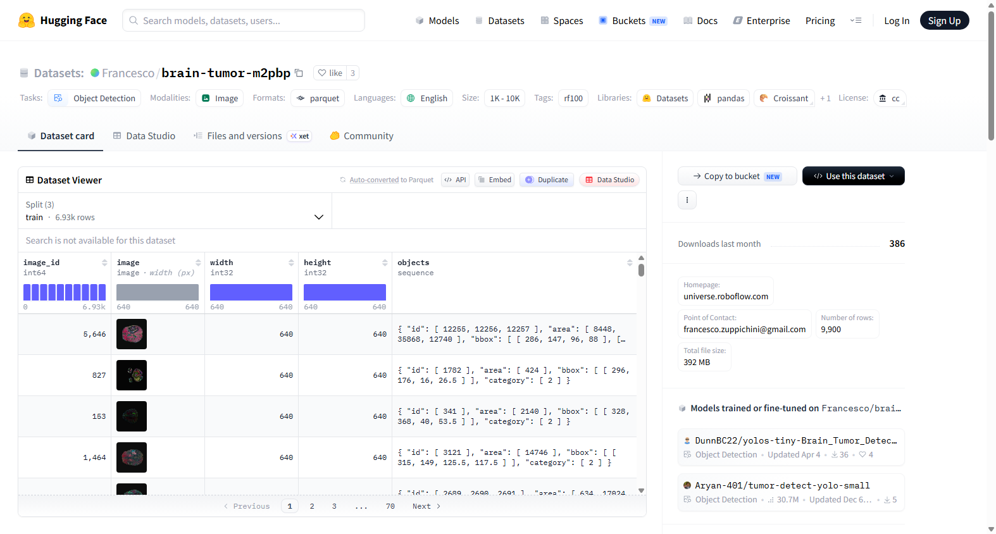
Task: Like this dataset
Action: coord(330,73)
